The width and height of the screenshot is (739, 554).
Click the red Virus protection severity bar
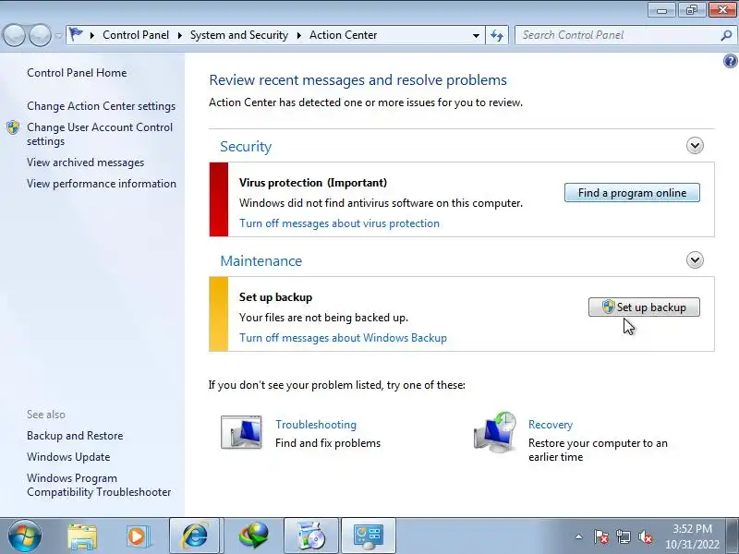tap(219, 199)
